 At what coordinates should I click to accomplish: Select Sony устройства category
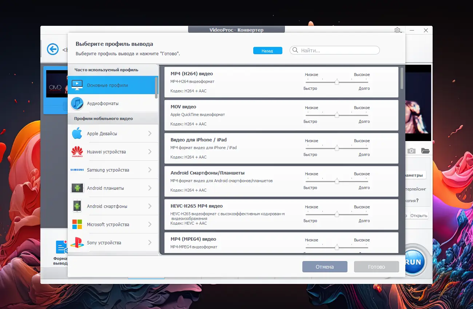(113, 242)
